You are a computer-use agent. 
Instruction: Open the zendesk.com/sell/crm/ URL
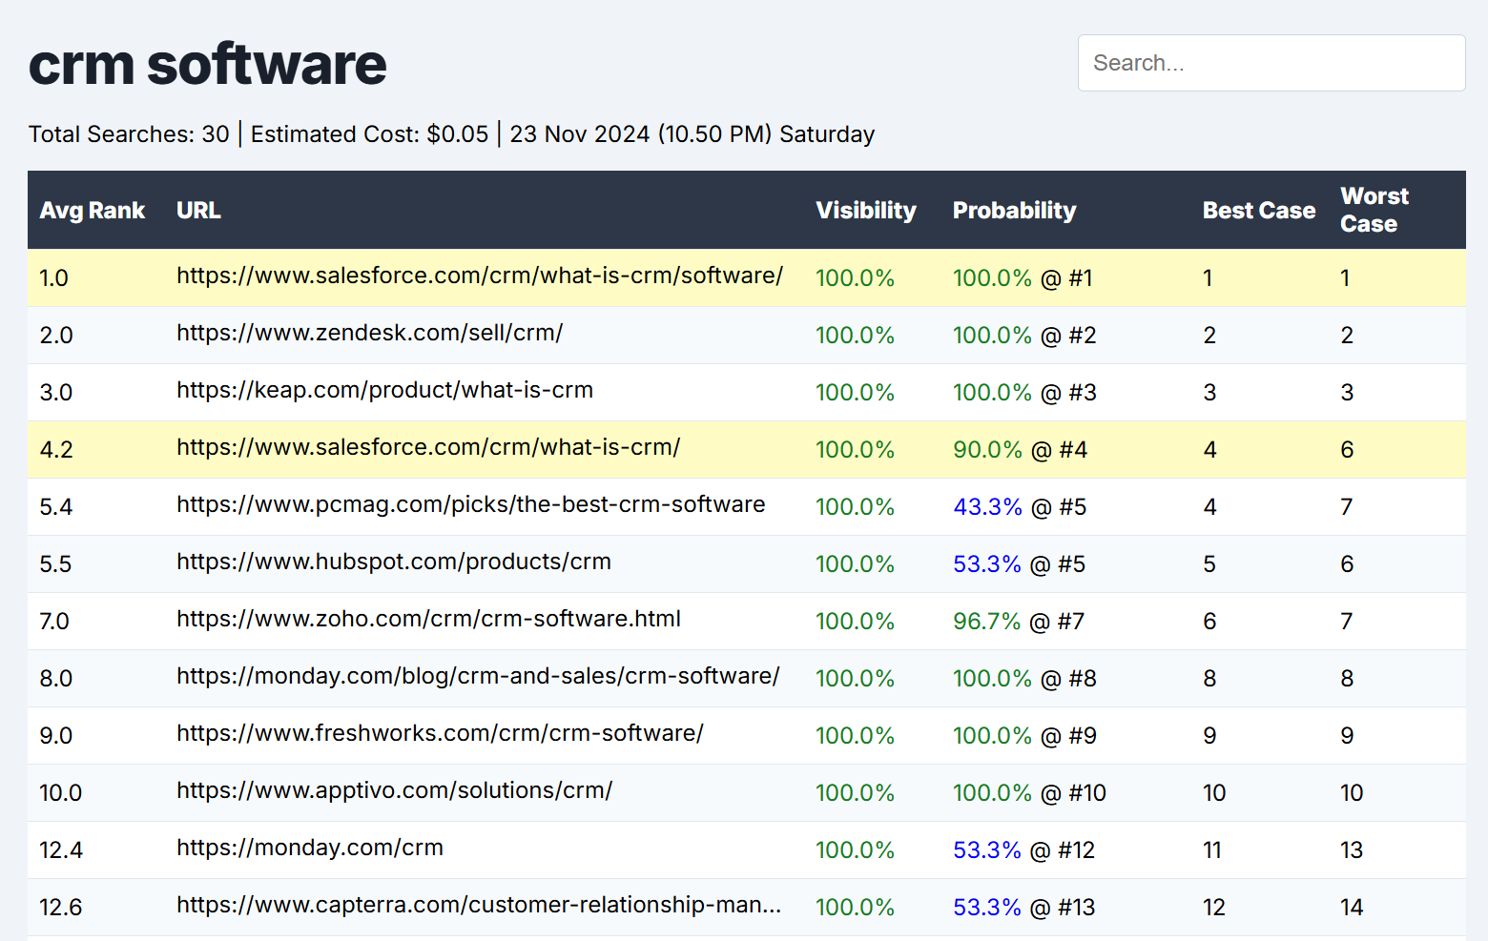[369, 333]
